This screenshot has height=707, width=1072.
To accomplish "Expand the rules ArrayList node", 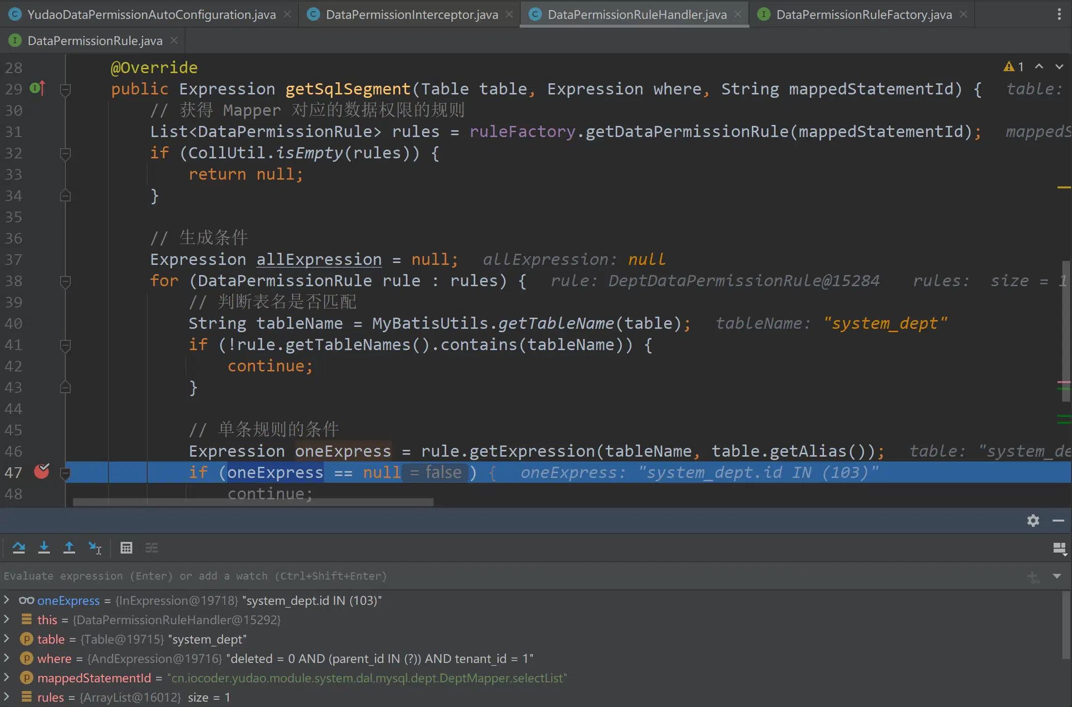I will point(6,697).
